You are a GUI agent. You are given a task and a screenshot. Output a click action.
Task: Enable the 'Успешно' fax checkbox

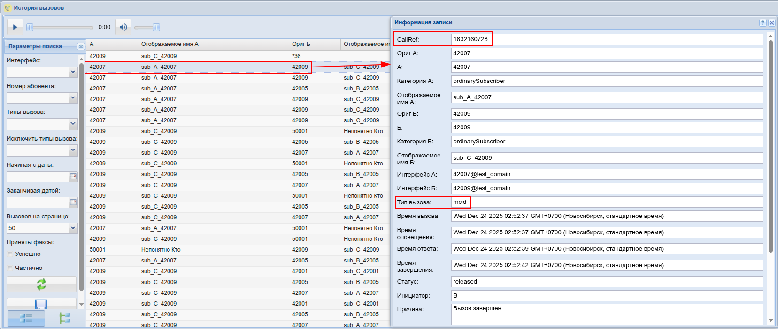click(10, 254)
